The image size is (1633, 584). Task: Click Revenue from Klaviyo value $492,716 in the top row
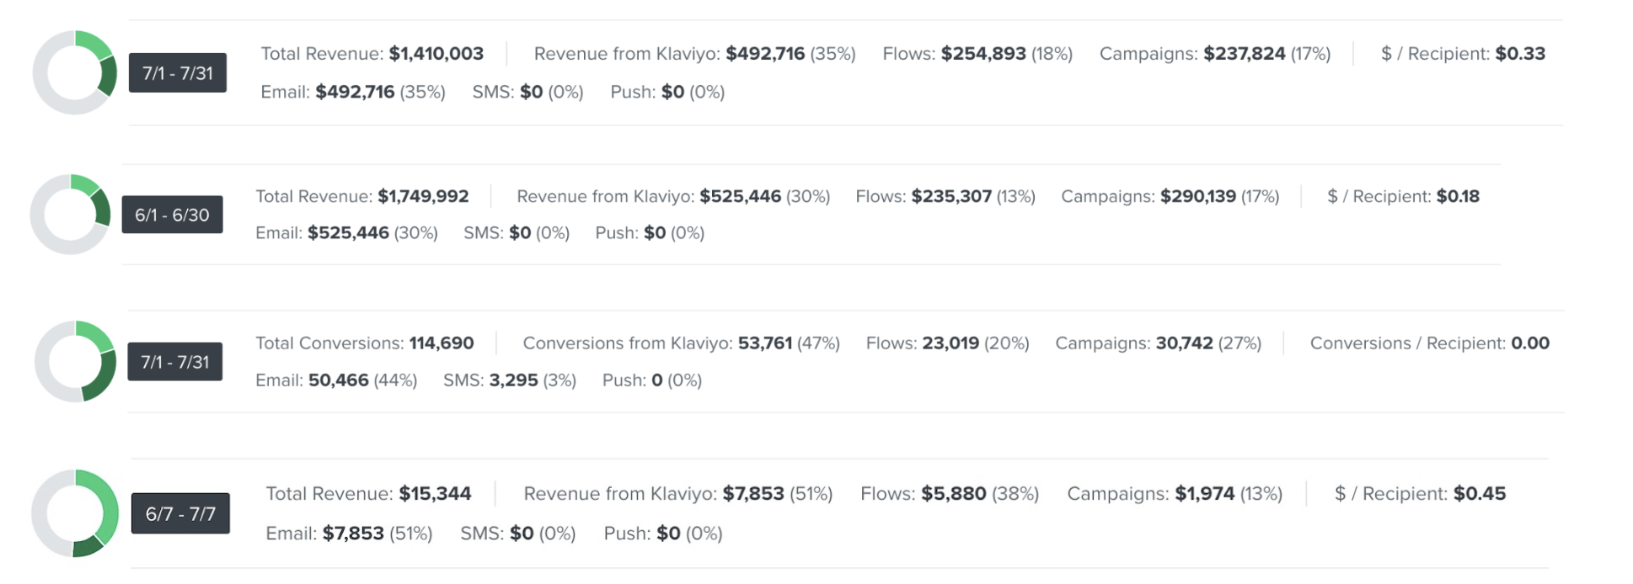pyautogui.click(x=765, y=54)
